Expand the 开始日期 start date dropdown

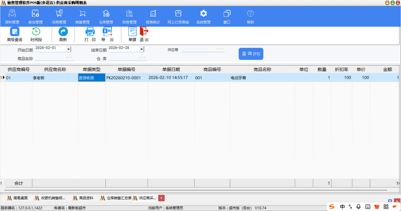click(69, 49)
